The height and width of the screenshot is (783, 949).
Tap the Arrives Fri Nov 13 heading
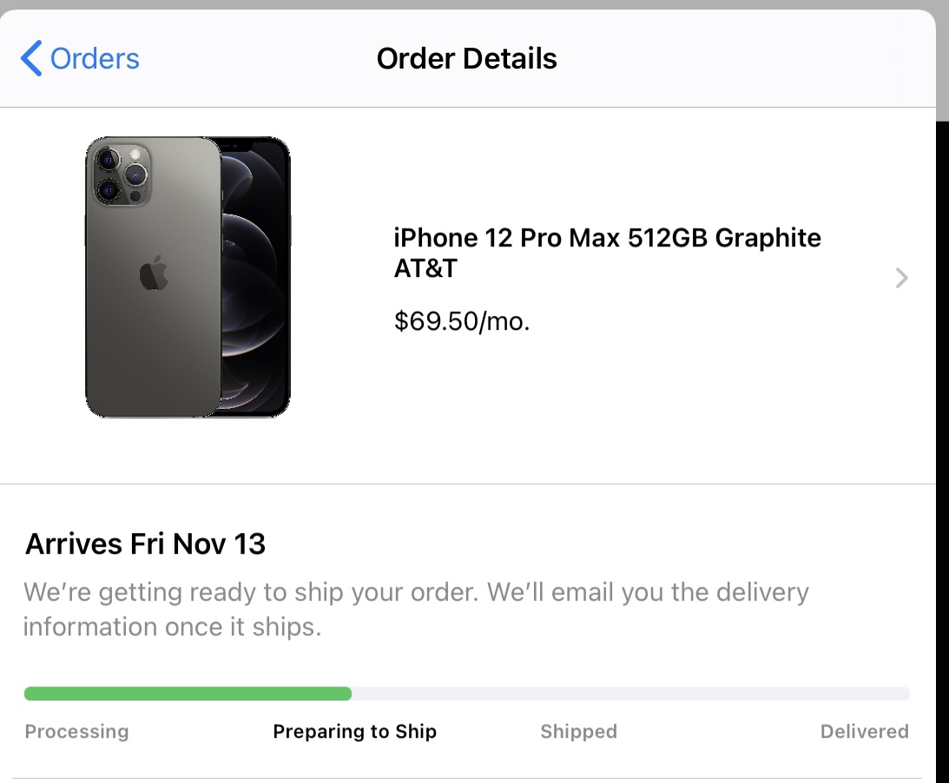point(145,543)
